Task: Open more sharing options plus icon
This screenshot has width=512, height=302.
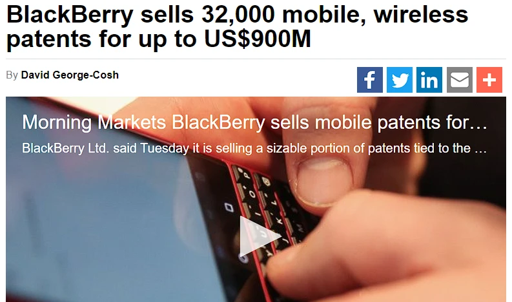Action: pyautogui.click(x=489, y=80)
